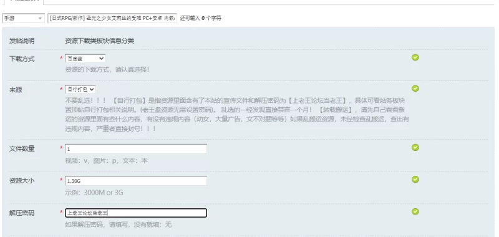Click the 下载方式 label
Screen dimensions: 499x237
coord(22,59)
